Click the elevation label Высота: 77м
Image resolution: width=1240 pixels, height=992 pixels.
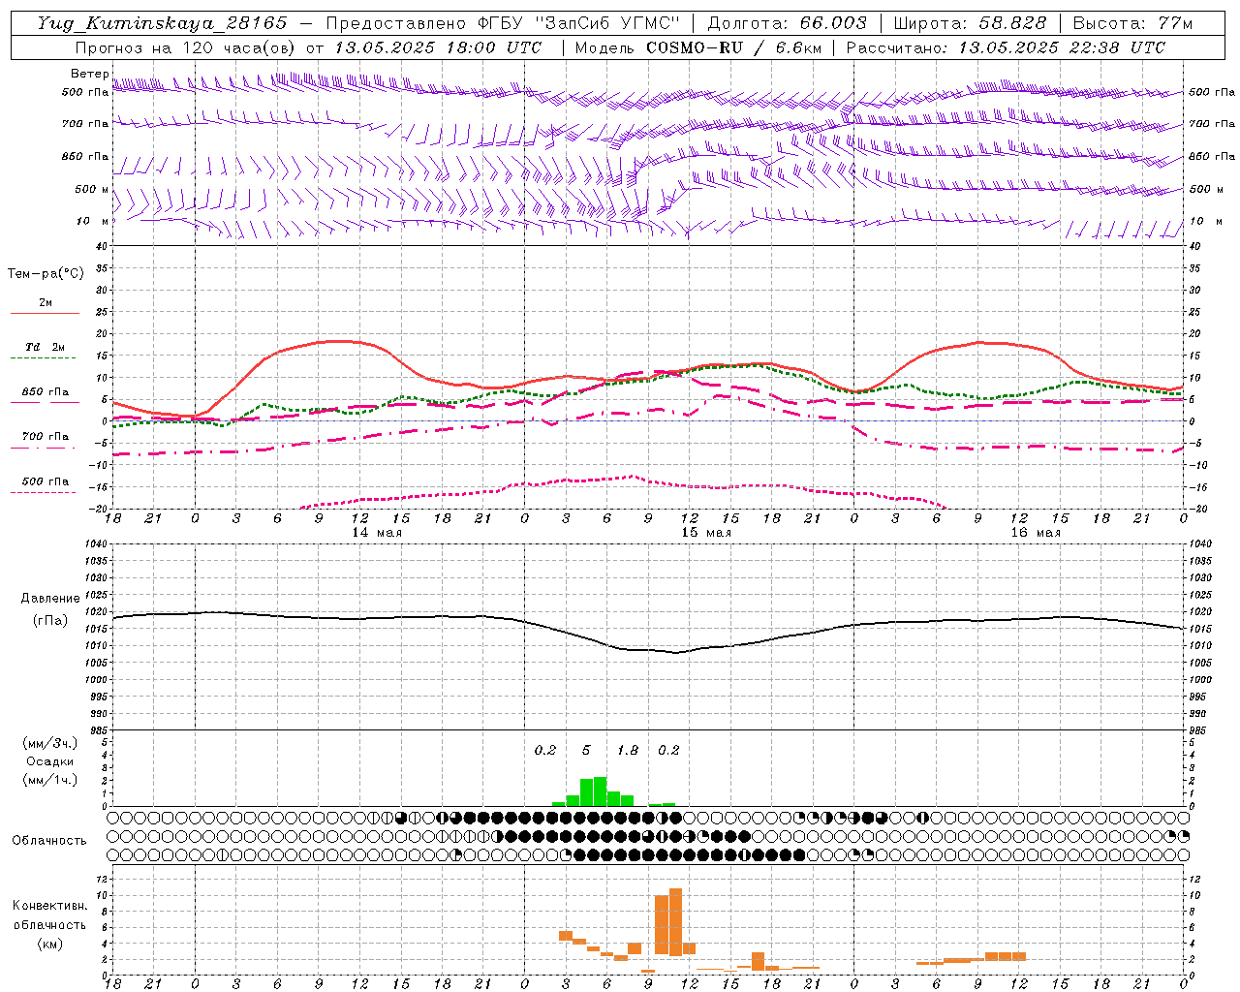tap(1132, 23)
